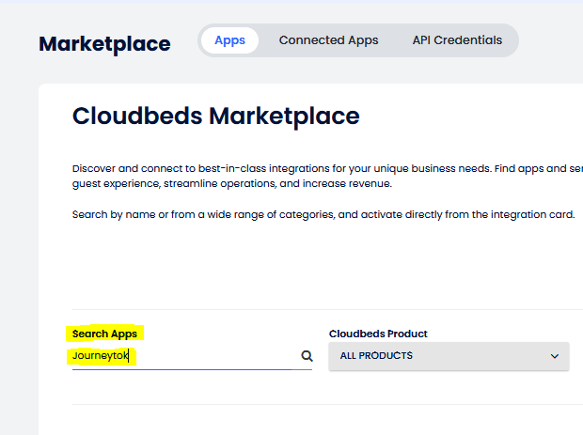Click the chevron arrow beside ALL PRODUCTS
Image resolution: width=583 pixels, height=435 pixels.
pyautogui.click(x=555, y=357)
